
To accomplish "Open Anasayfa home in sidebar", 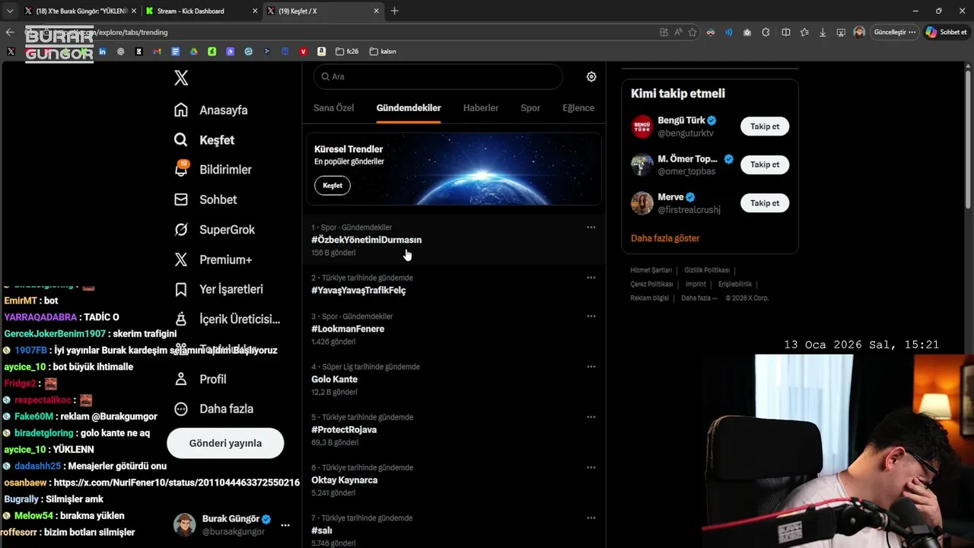I will 211,110.
